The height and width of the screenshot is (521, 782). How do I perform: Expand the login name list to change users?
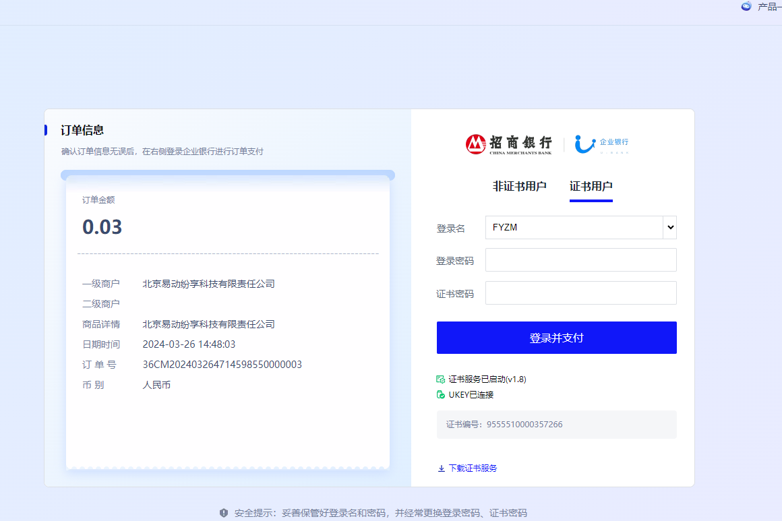pos(670,227)
